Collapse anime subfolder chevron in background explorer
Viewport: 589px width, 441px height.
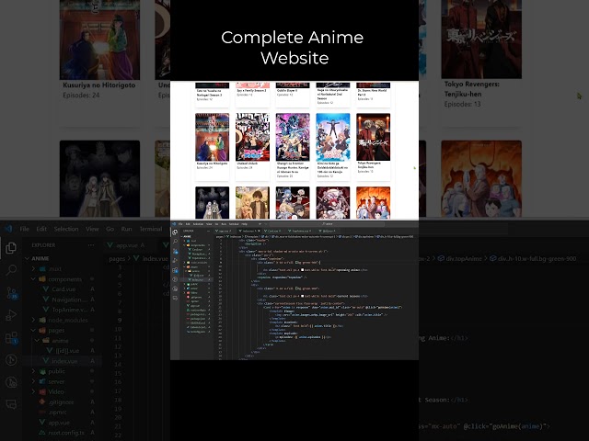coord(37,341)
